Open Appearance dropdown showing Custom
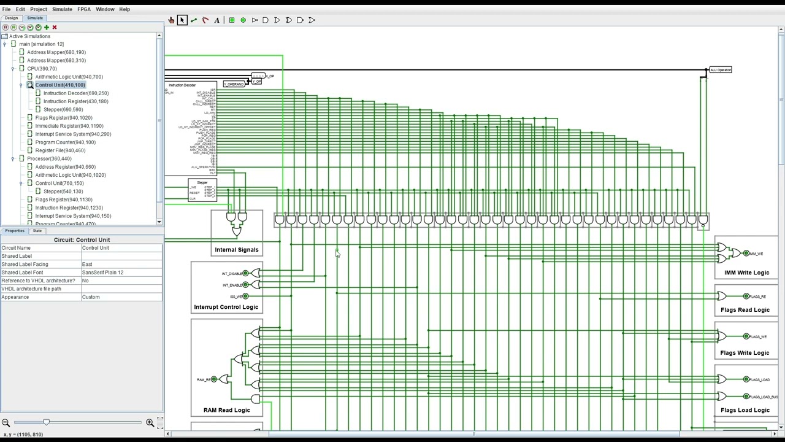 pos(122,297)
